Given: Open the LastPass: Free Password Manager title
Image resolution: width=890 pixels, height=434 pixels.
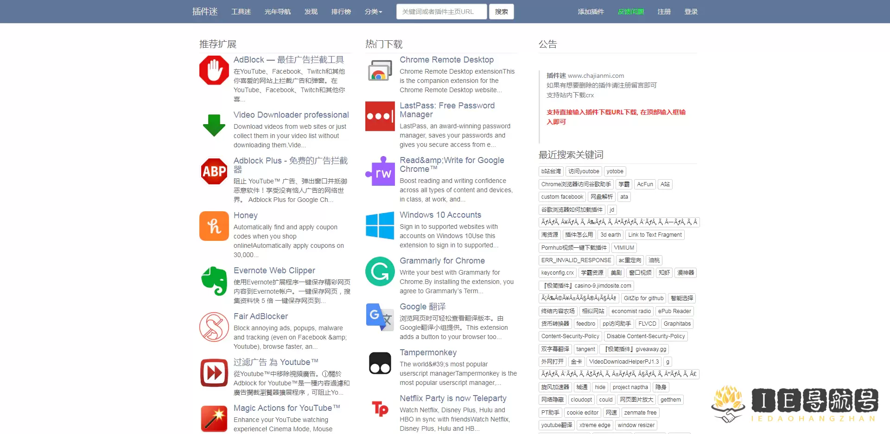Looking at the screenshot, I should tap(447, 110).
